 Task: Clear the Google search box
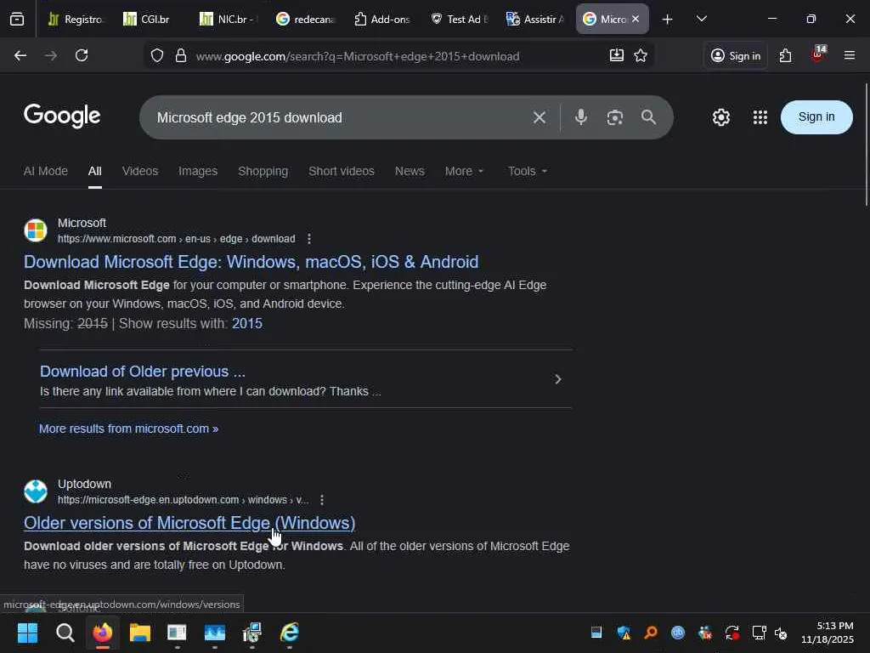point(540,117)
